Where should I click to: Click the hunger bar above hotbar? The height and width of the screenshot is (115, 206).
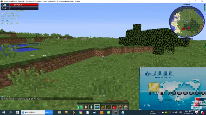click(x=117, y=101)
